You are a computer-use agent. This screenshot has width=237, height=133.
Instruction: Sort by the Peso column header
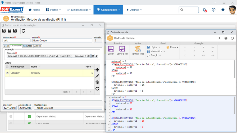[89, 67]
